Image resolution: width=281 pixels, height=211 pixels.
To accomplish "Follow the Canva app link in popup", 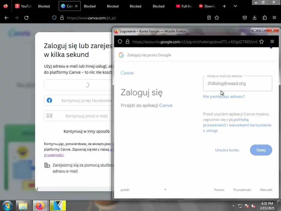I will click(165, 105).
